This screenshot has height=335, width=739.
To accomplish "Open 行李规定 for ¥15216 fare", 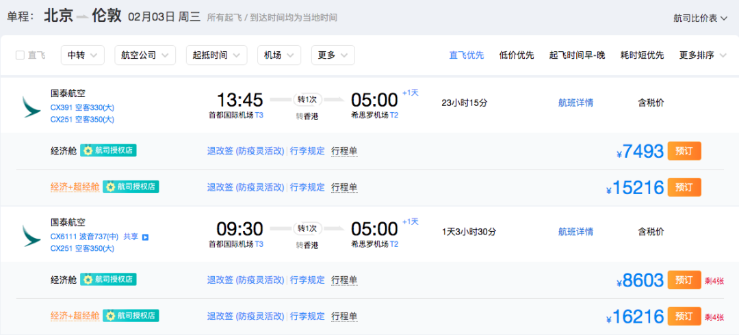I will coord(307,187).
